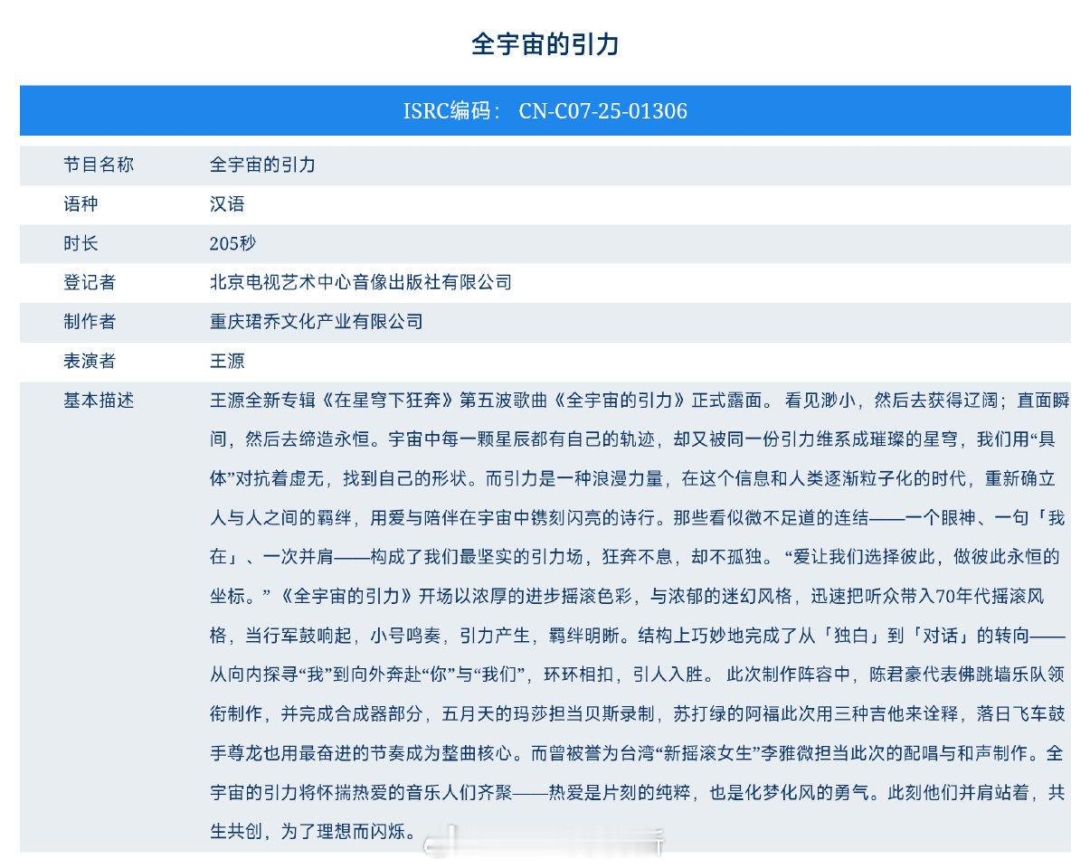Click description line starting 王源全新专辑
1090x868 pixels.
click(x=639, y=400)
